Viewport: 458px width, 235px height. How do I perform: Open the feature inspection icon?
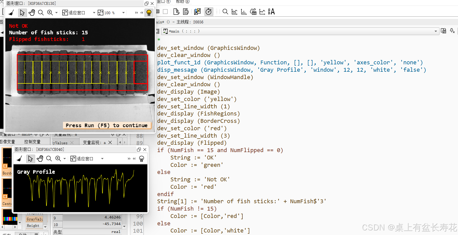click(253, 12)
